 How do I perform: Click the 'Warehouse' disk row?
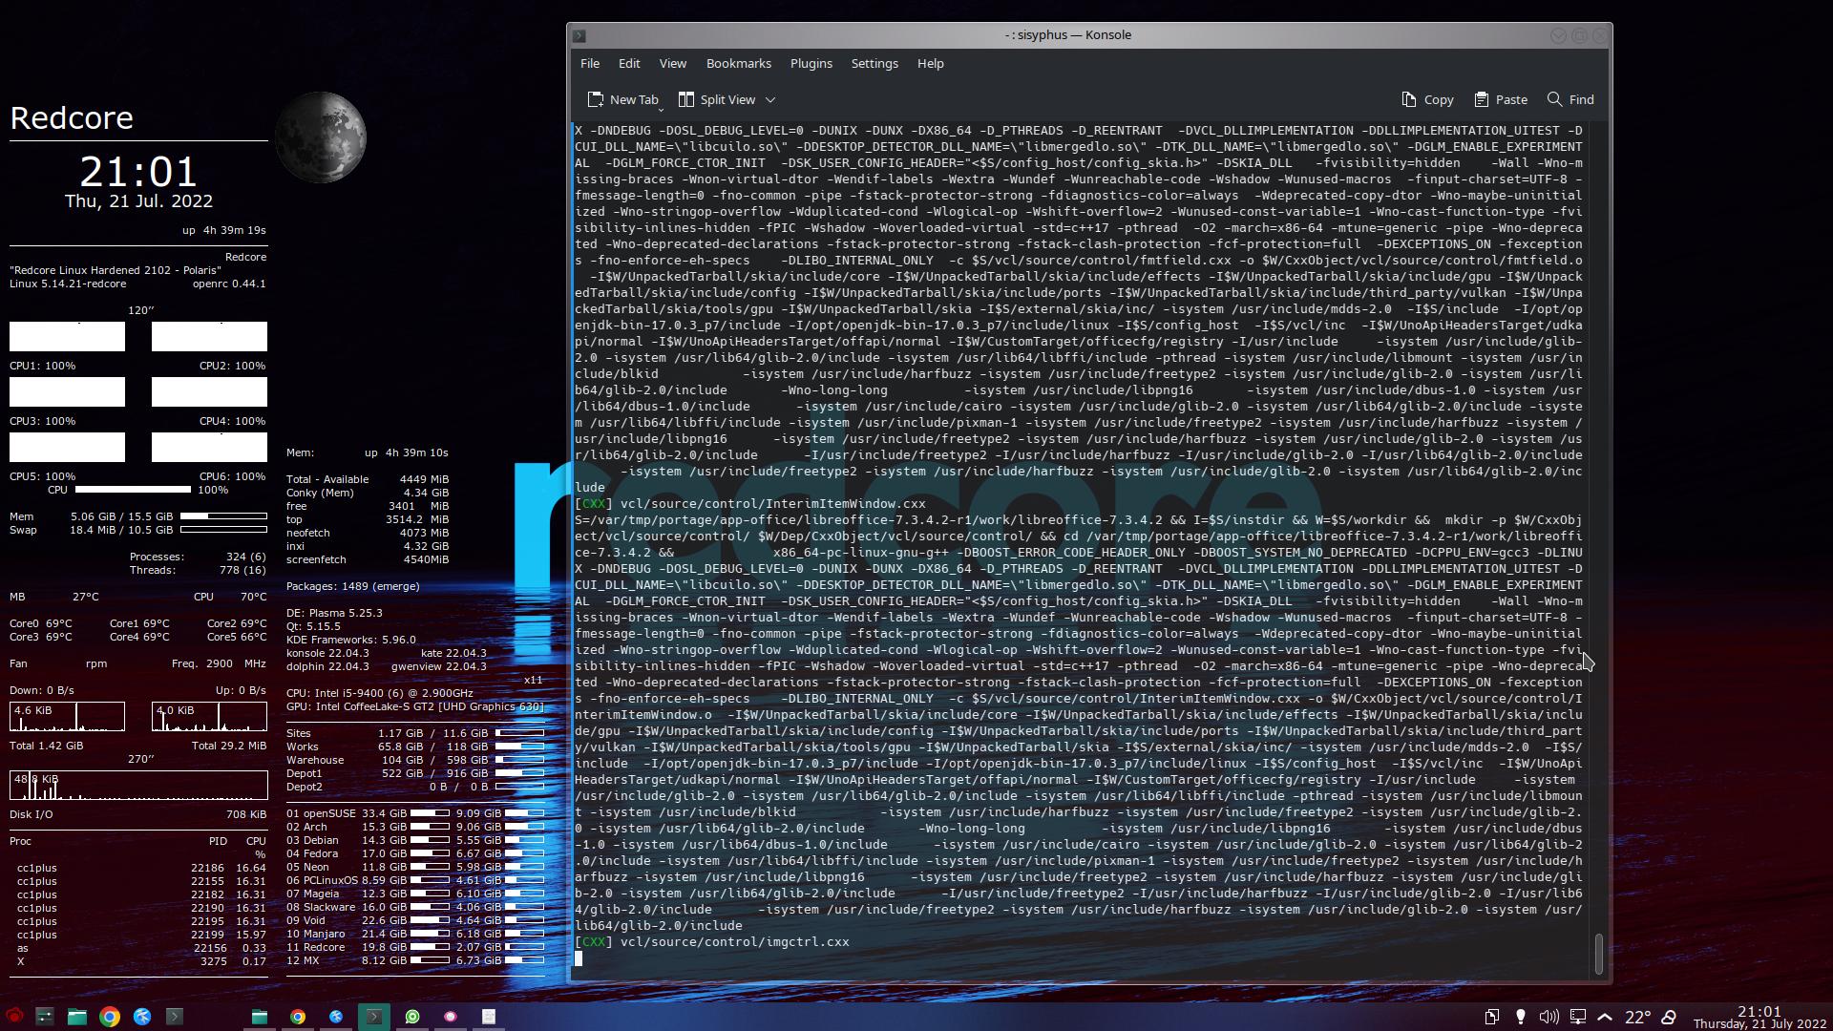click(x=415, y=760)
